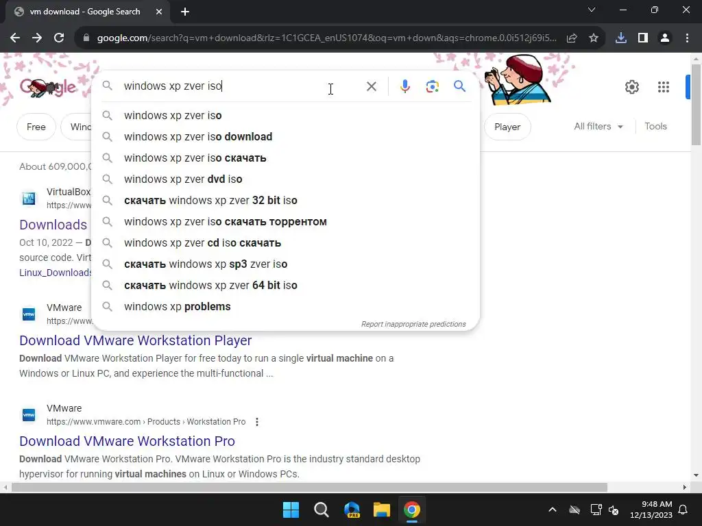Click the browser back arrow

15,38
